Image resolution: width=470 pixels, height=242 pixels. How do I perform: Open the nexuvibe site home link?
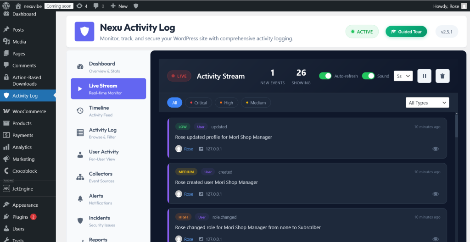pyautogui.click(x=28, y=6)
